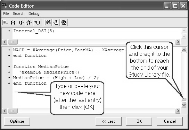The width and height of the screenshot is (189, 130).
Task: Click the Code Editor title bar app icon
Action: 5,6
